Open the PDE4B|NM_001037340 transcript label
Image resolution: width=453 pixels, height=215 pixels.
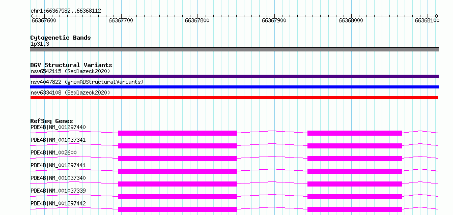(x=58, y=178)
